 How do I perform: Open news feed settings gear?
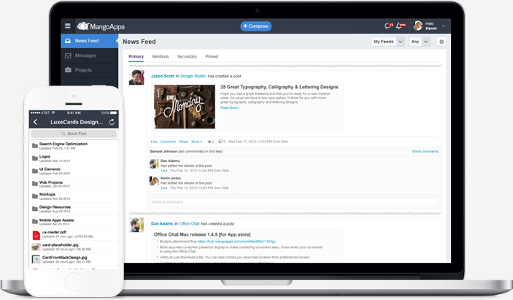tap(441, 42)
